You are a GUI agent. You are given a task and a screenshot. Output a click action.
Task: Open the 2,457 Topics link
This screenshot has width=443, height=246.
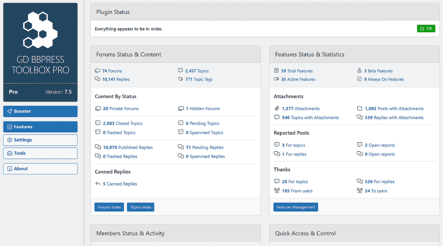(x=197, y=71)
